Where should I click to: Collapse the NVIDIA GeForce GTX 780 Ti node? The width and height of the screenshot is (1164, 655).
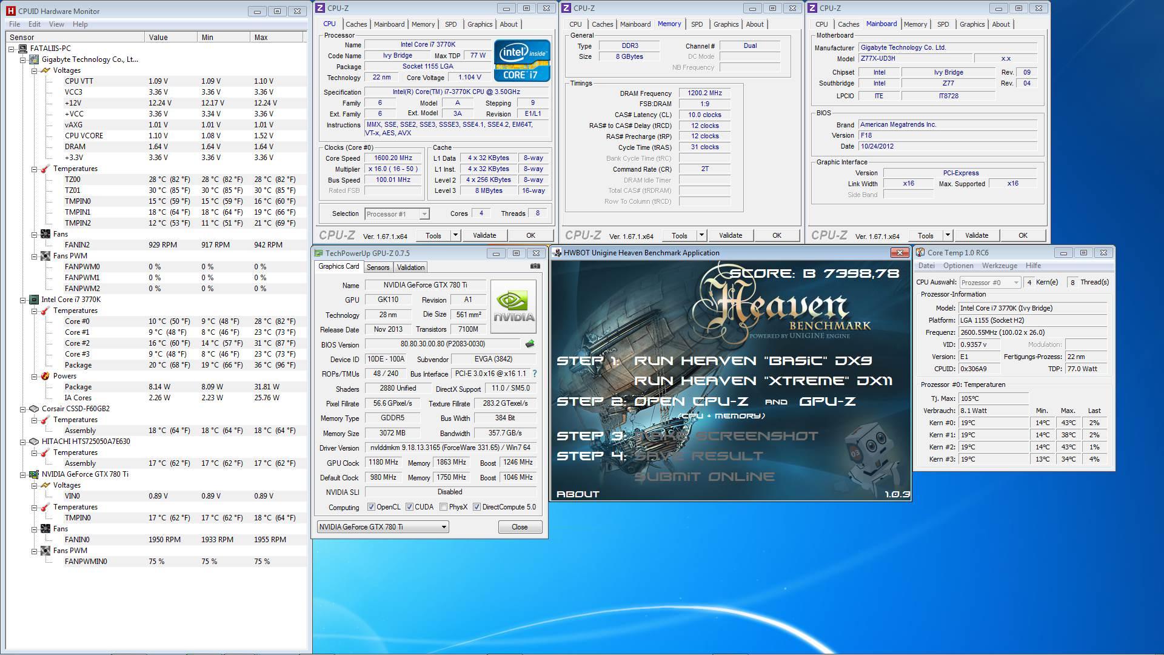click(x=22, y=474)
